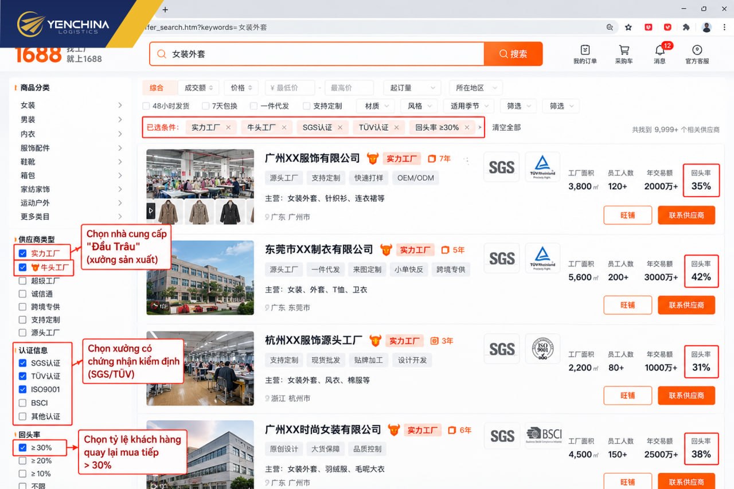This screenshot has height=489, width=734.
Task: Open 适用季节 dropdown
Action: 468,106
